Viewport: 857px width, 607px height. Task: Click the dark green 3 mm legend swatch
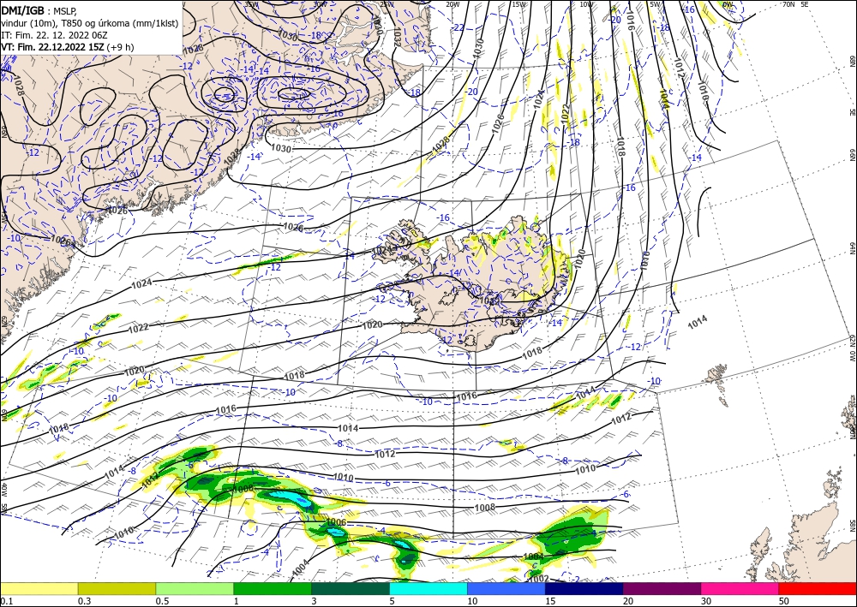[351, 588]
